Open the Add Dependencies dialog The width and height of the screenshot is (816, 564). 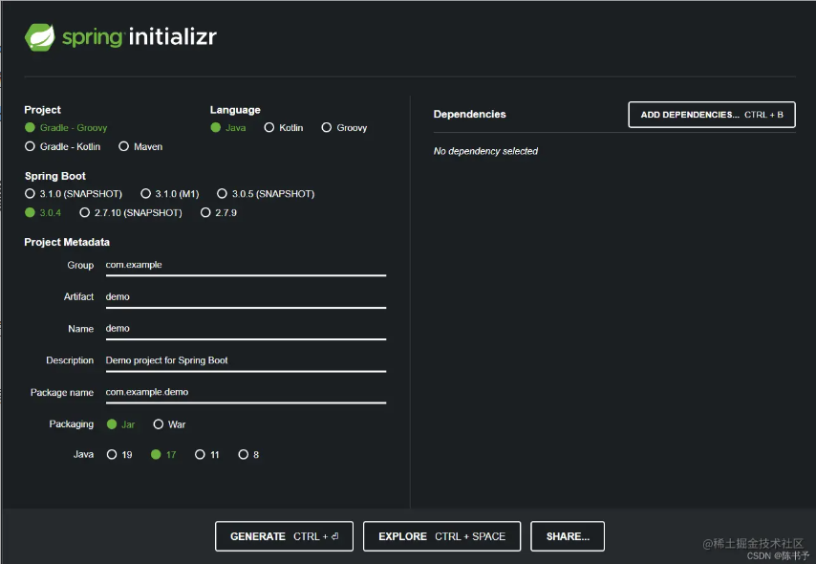pyautogui.click(x=712, y=115)
